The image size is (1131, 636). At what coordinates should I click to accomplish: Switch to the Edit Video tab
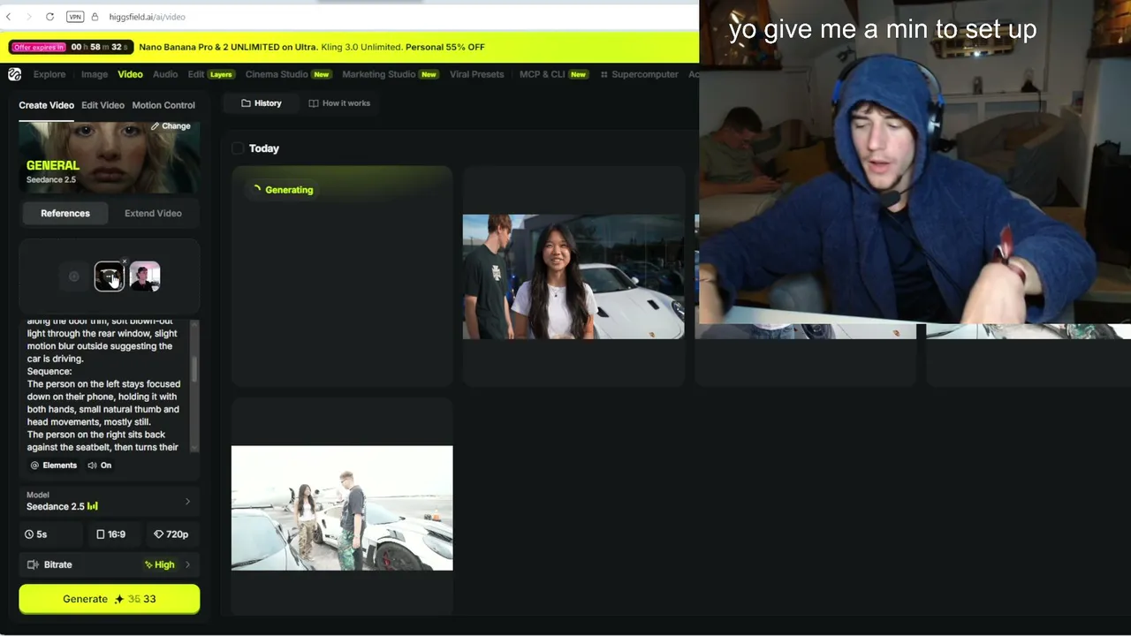(102, 105)
